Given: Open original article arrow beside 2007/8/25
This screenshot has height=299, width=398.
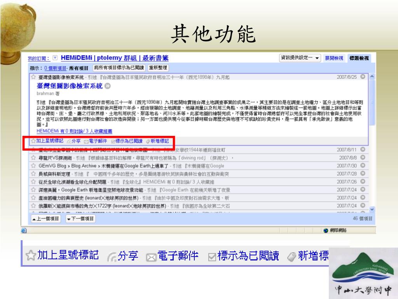Looking at the screenshot, I should click(363, 77).
